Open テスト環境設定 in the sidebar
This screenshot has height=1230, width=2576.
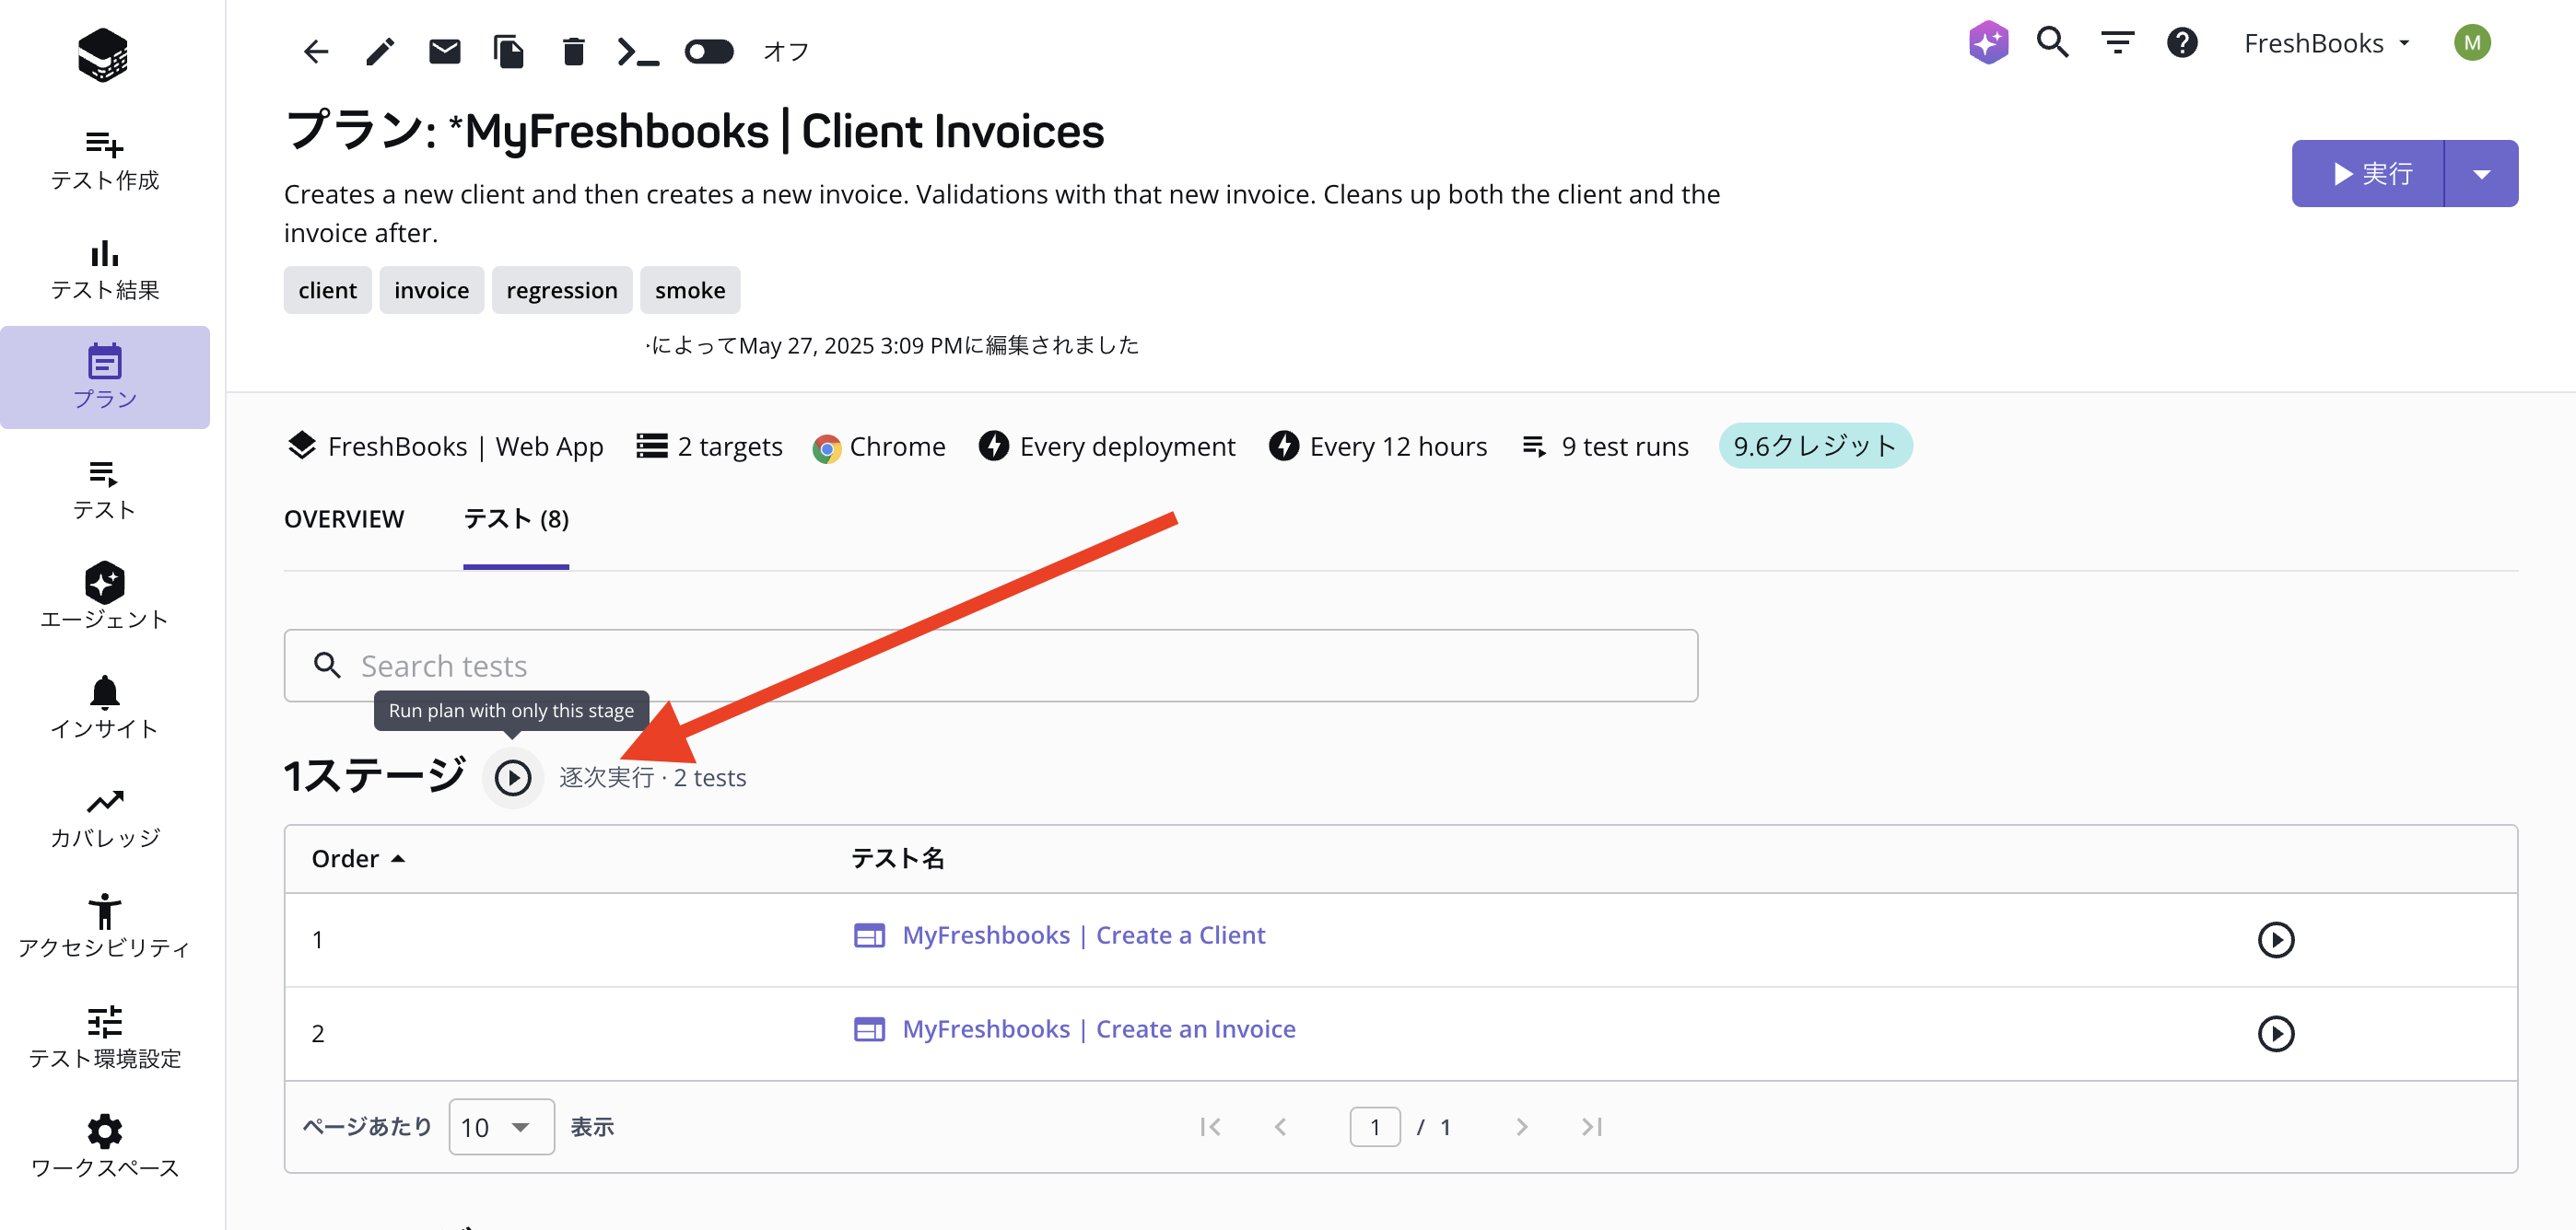pos(105,1038)
